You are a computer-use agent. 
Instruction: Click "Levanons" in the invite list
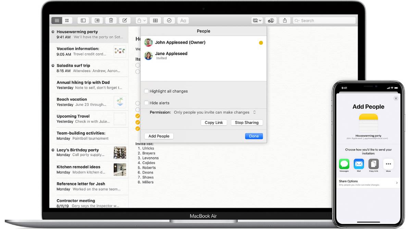click(x=150, y=158)
